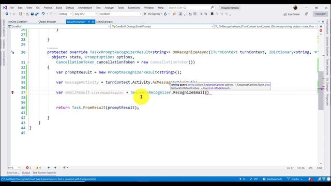Open the Error List panel tab

tap(13, 173)
